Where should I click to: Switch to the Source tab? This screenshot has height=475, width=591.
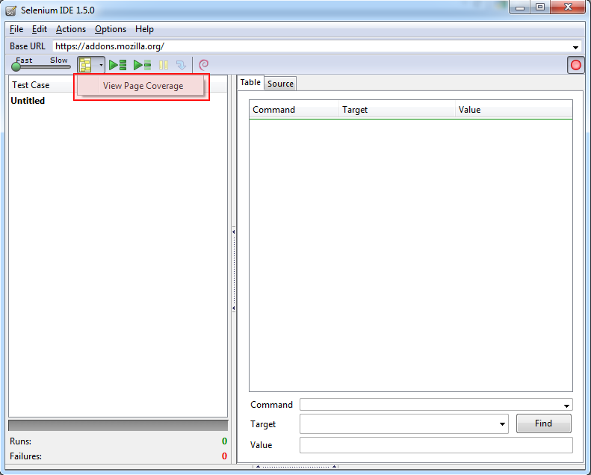(x=280, y=84)
